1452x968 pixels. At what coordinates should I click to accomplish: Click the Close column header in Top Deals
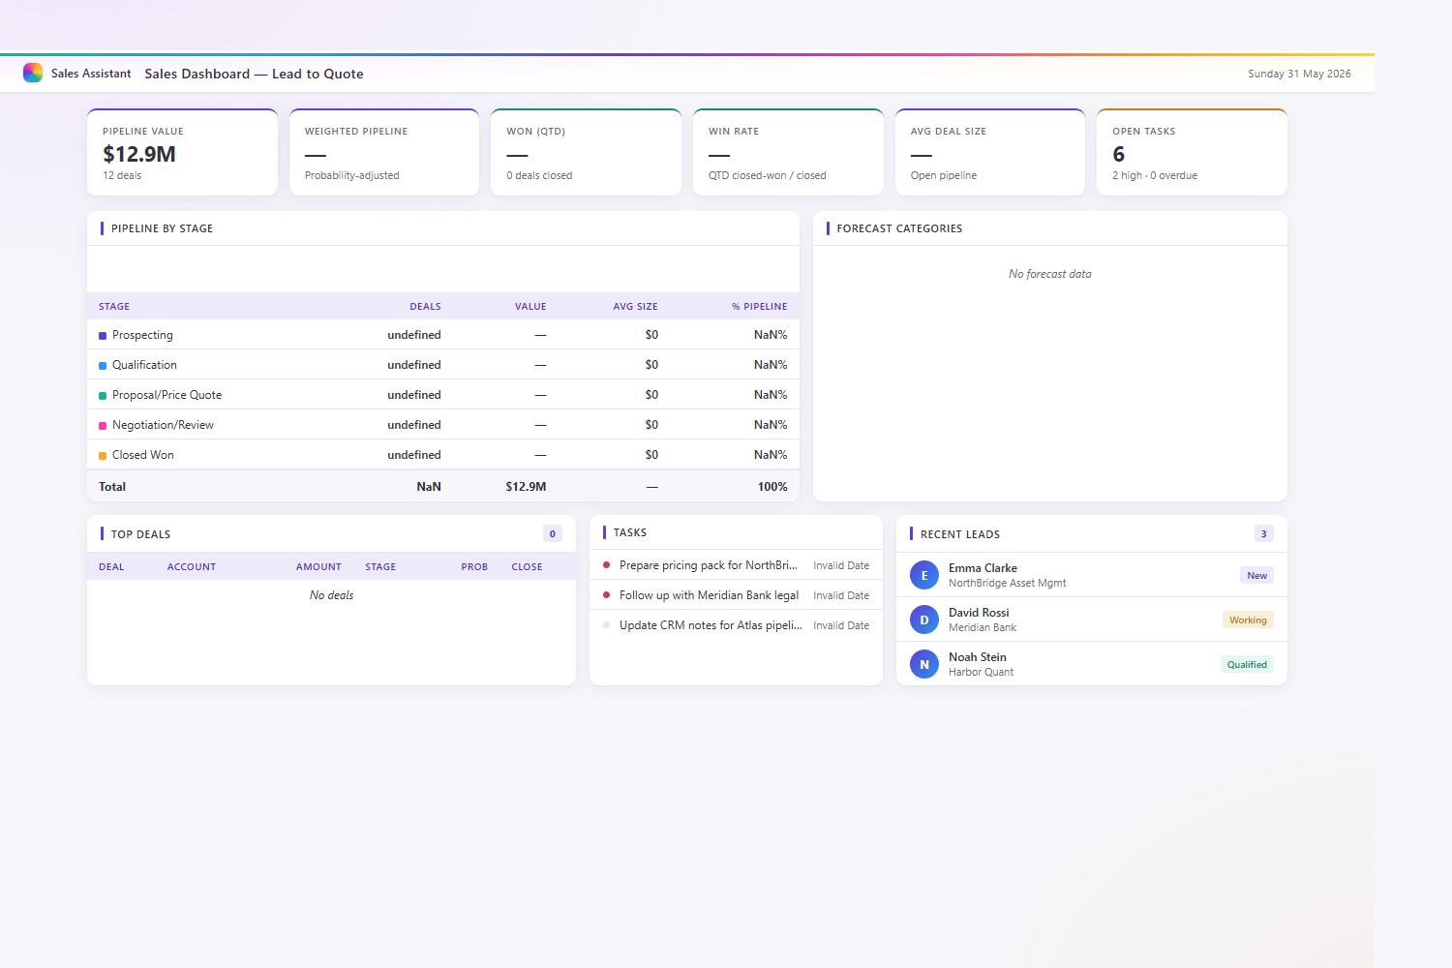coord(527,567)
